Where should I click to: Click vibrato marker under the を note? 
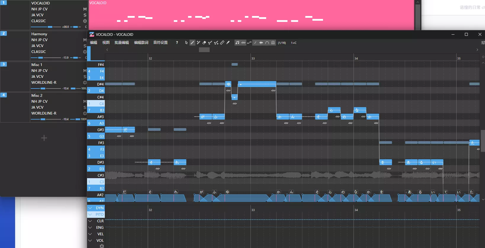(389, 169)
